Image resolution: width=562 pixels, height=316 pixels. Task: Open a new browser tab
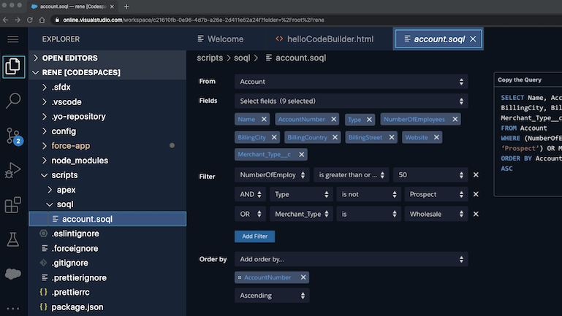pos(126,7)
